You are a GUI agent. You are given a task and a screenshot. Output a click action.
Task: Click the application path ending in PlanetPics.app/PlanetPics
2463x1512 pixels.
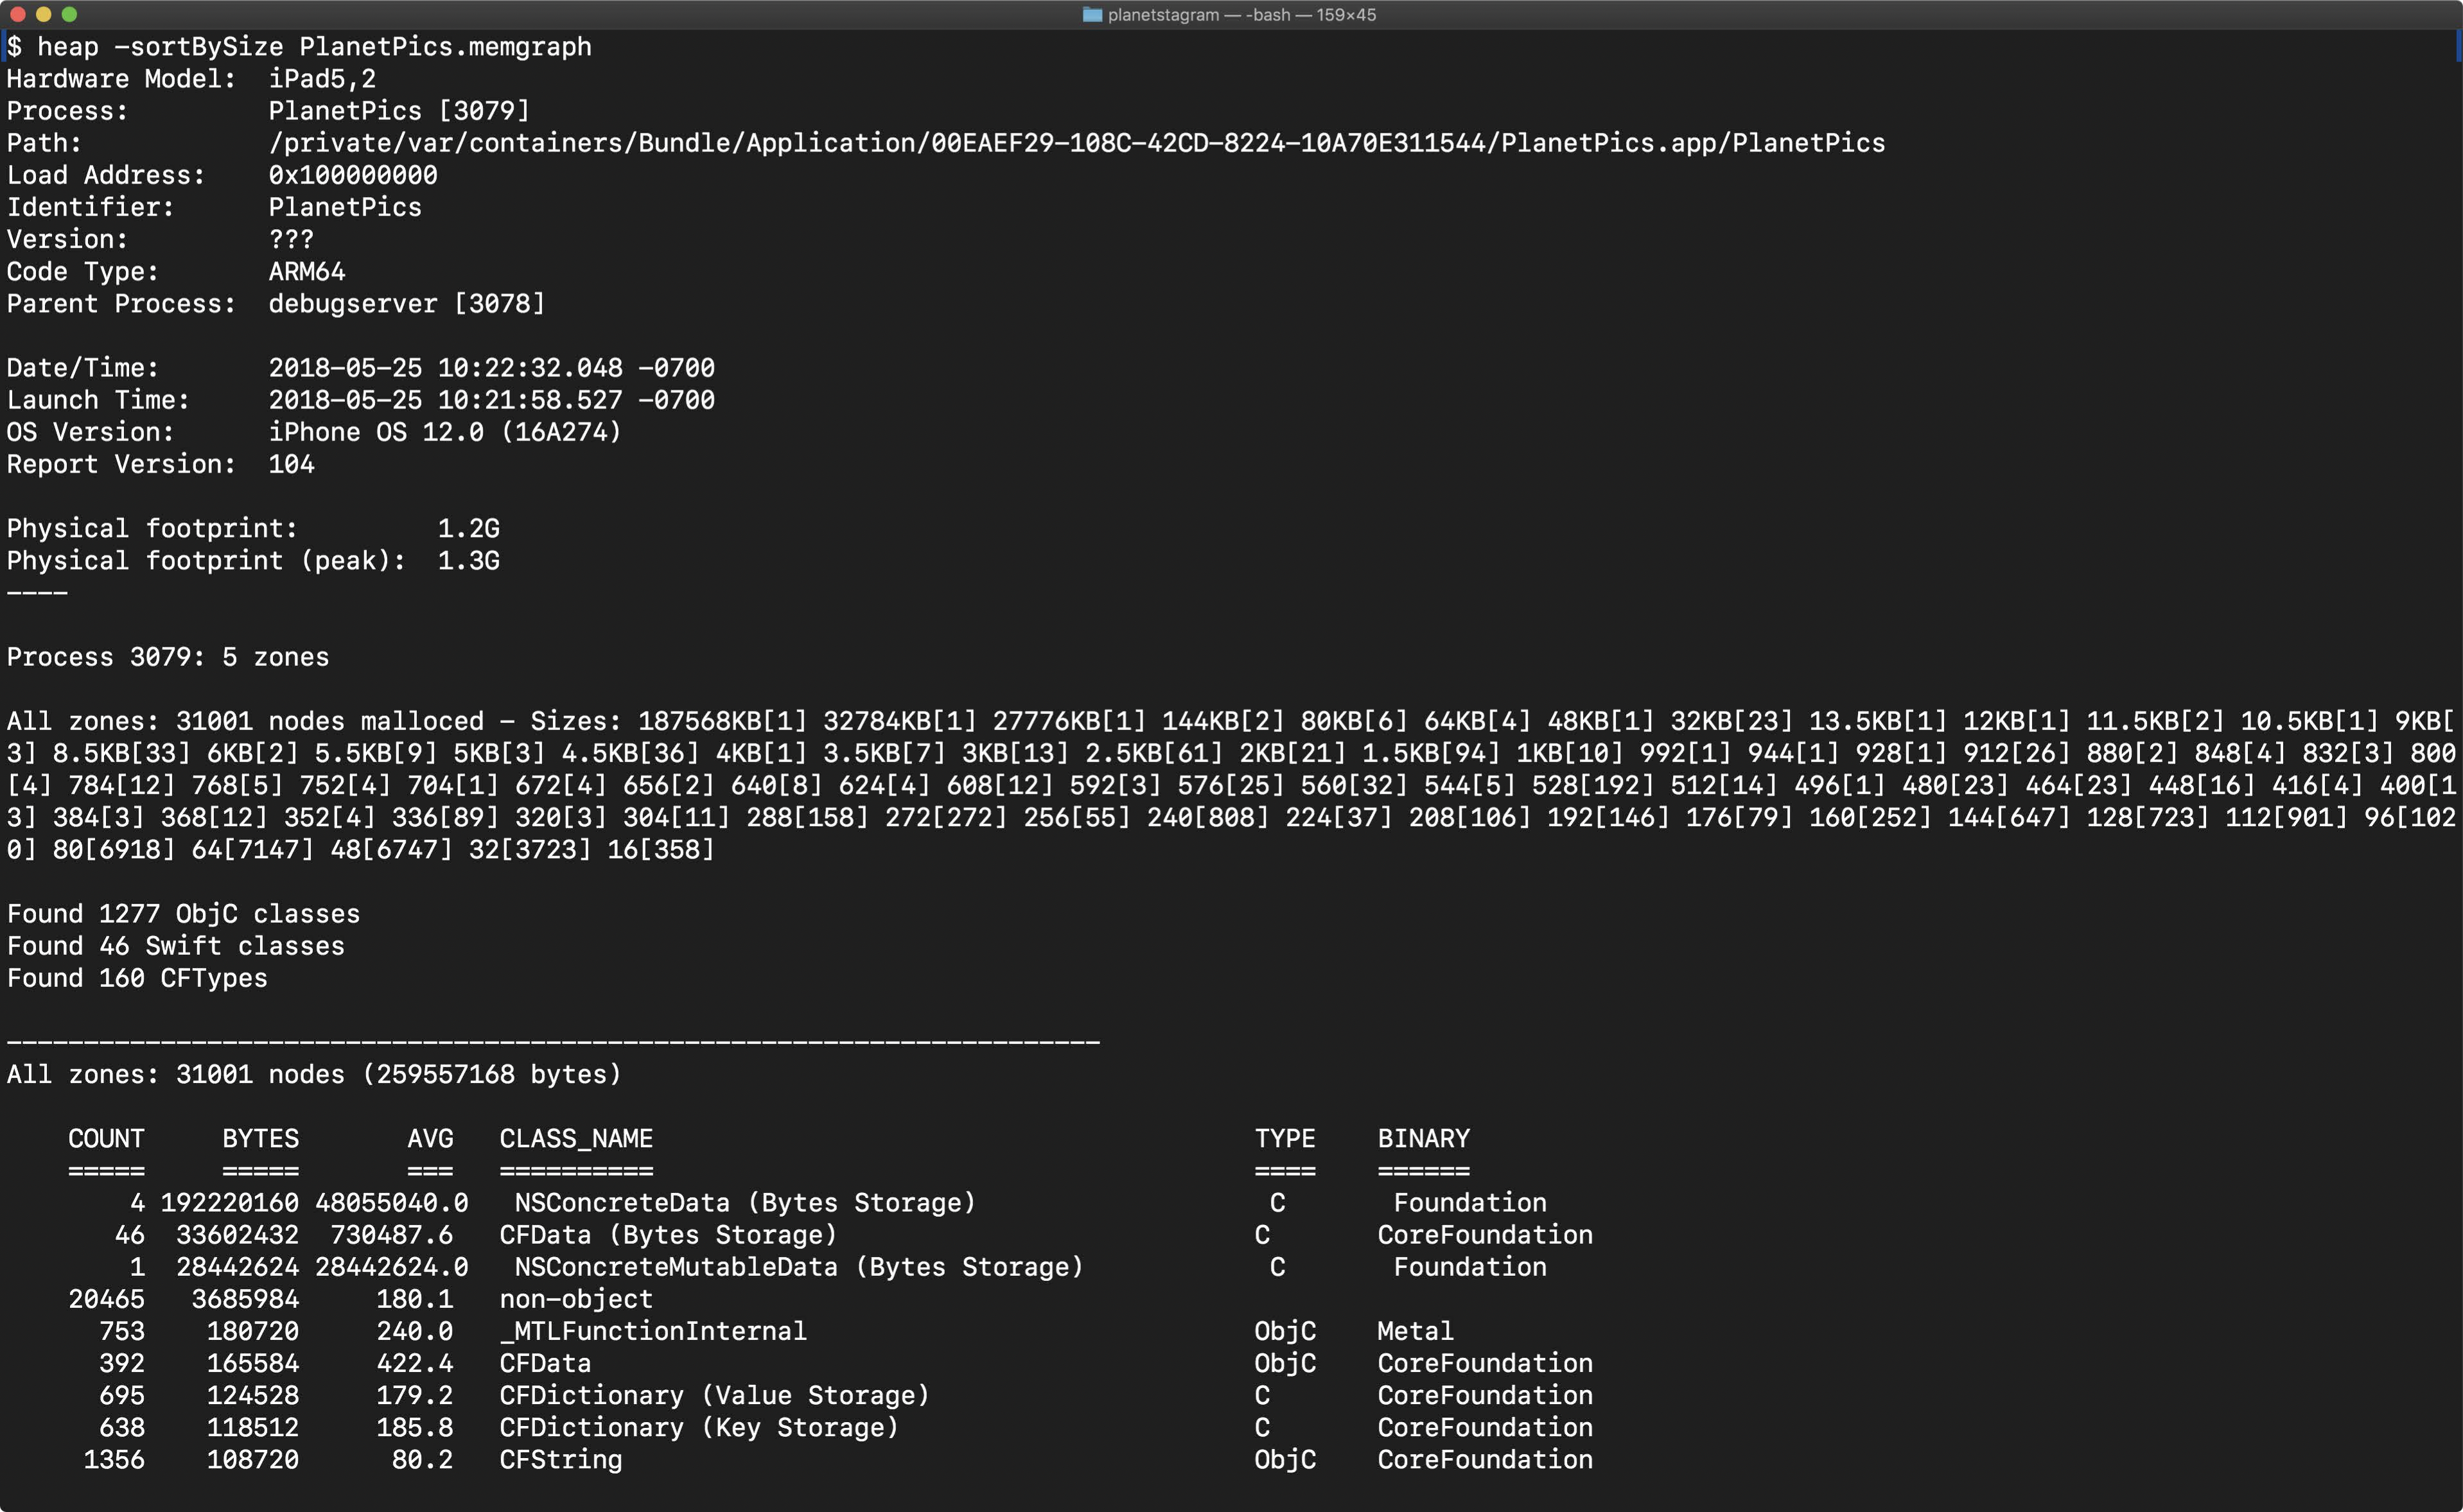1077,143
